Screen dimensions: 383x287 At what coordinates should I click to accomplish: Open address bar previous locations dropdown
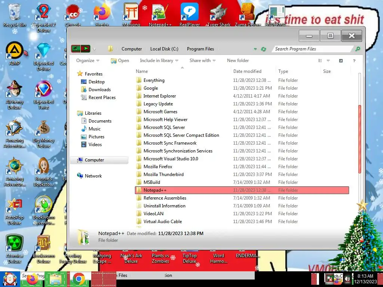click(x=255, y=49)
